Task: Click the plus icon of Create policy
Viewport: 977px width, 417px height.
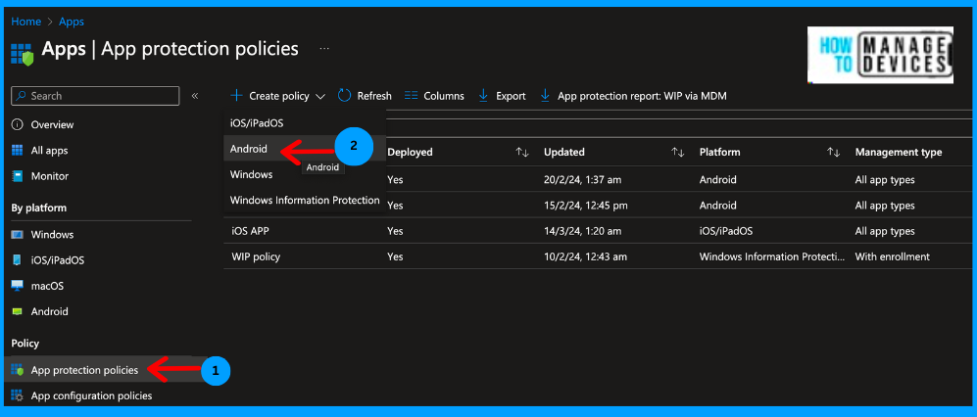Action: (236, 96)
